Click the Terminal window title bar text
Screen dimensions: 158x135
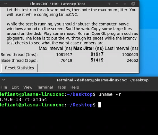(x=102, y=80)
